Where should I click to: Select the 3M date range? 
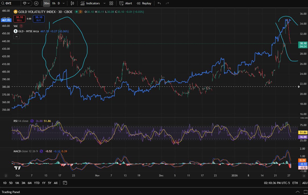pos(23,183)
